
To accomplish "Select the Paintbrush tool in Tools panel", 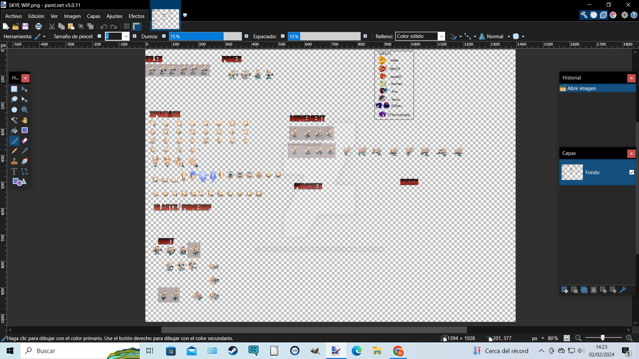I will pyautogui.click(x=14, y=141).
